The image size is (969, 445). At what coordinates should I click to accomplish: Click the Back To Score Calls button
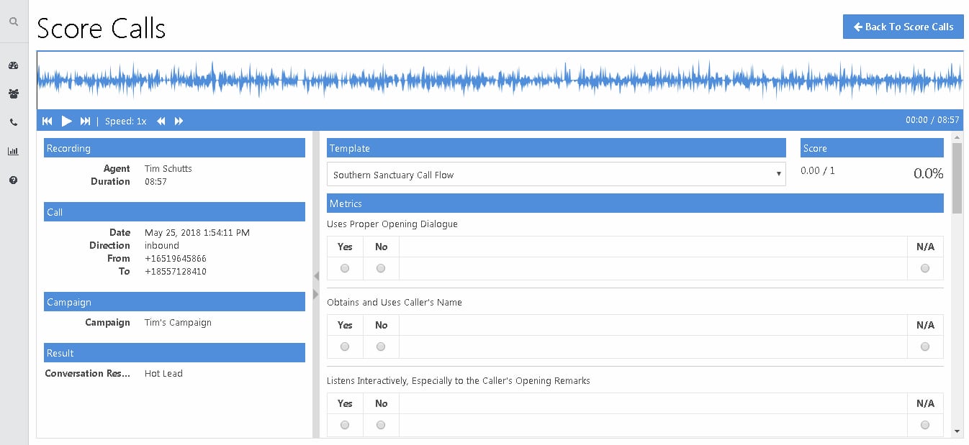pos(903,27)
